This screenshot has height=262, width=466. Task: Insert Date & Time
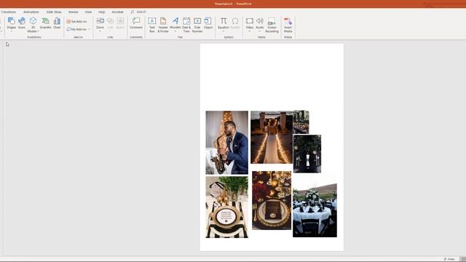point(186,25)
